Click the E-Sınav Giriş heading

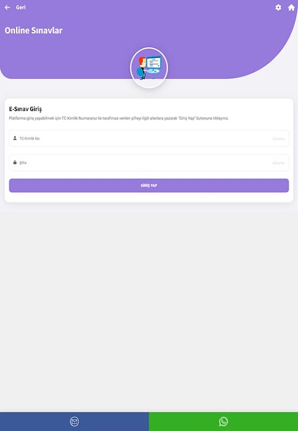pos(25,109)
